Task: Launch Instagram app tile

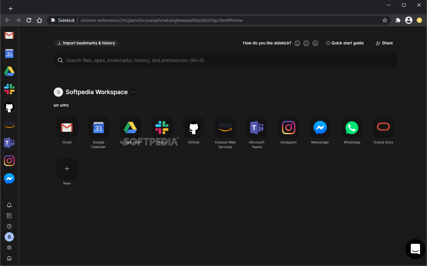Action: [x=289, y=128]
